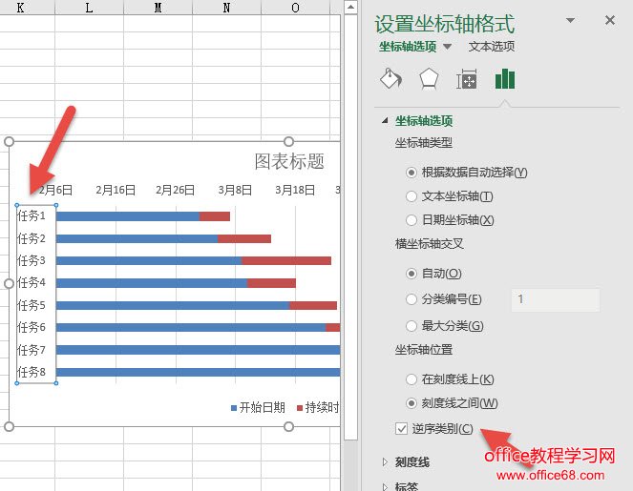Select the Axis Options bar chart icon
This screenshot has height=491, width=633.
(x=505, y=79)
